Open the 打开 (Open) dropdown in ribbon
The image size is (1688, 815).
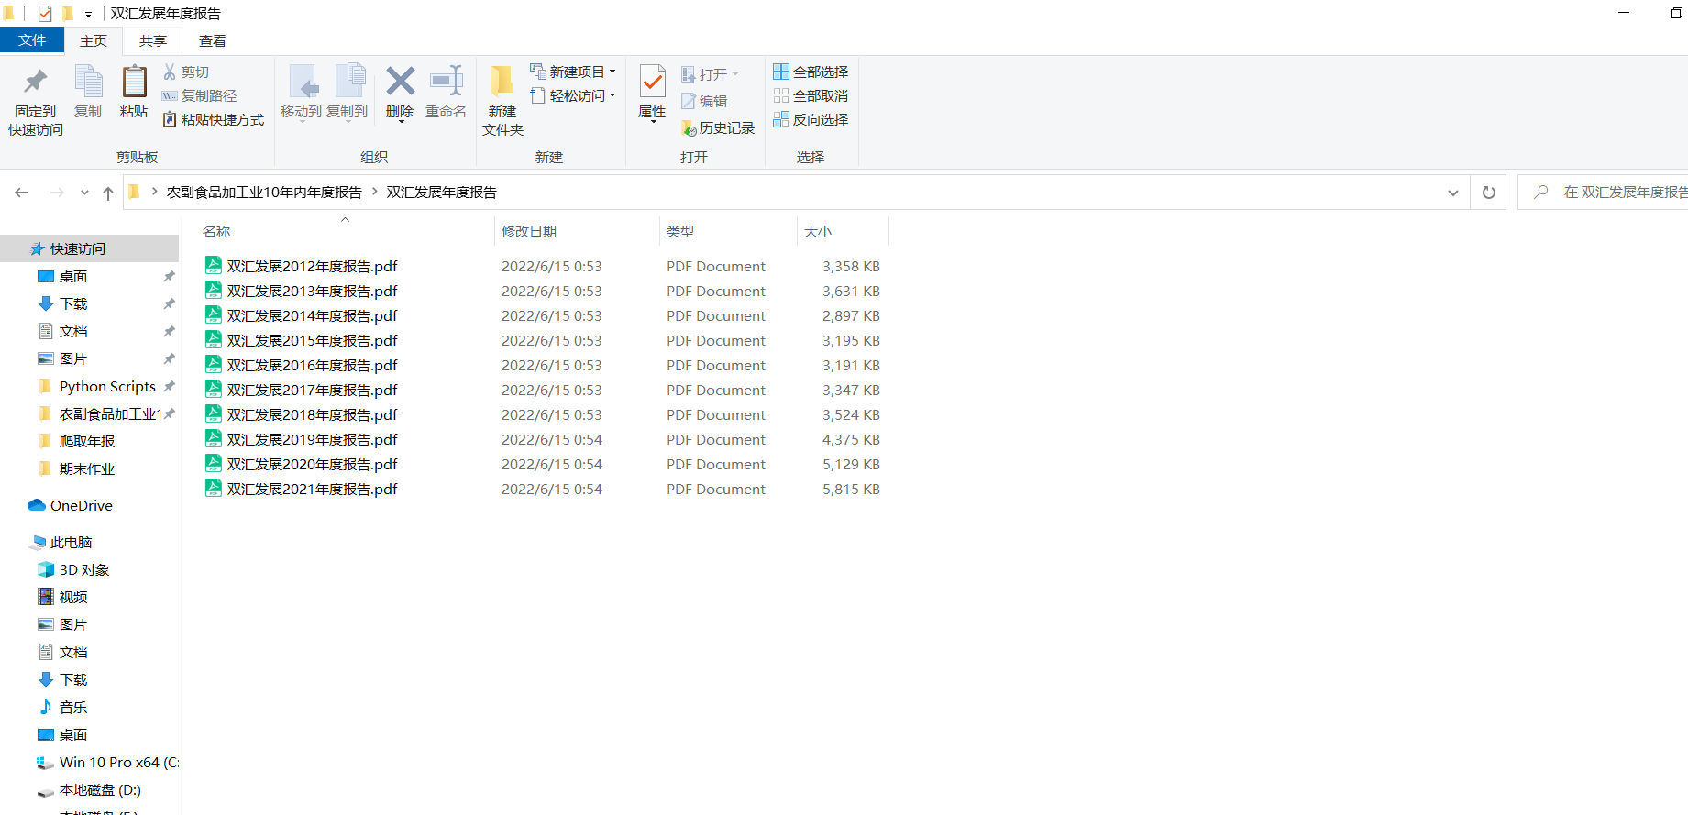(x=735, y=74)
